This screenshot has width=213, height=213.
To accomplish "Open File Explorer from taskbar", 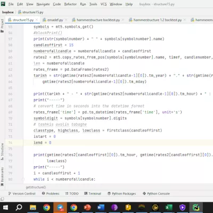I will (x=33, y=207).
